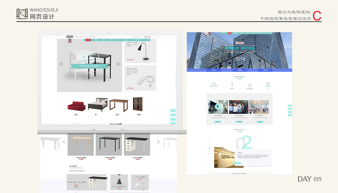Viewport: 338px width, 193px height.
Task: Click the 网页设计 title text
Action: pos(42,17)
